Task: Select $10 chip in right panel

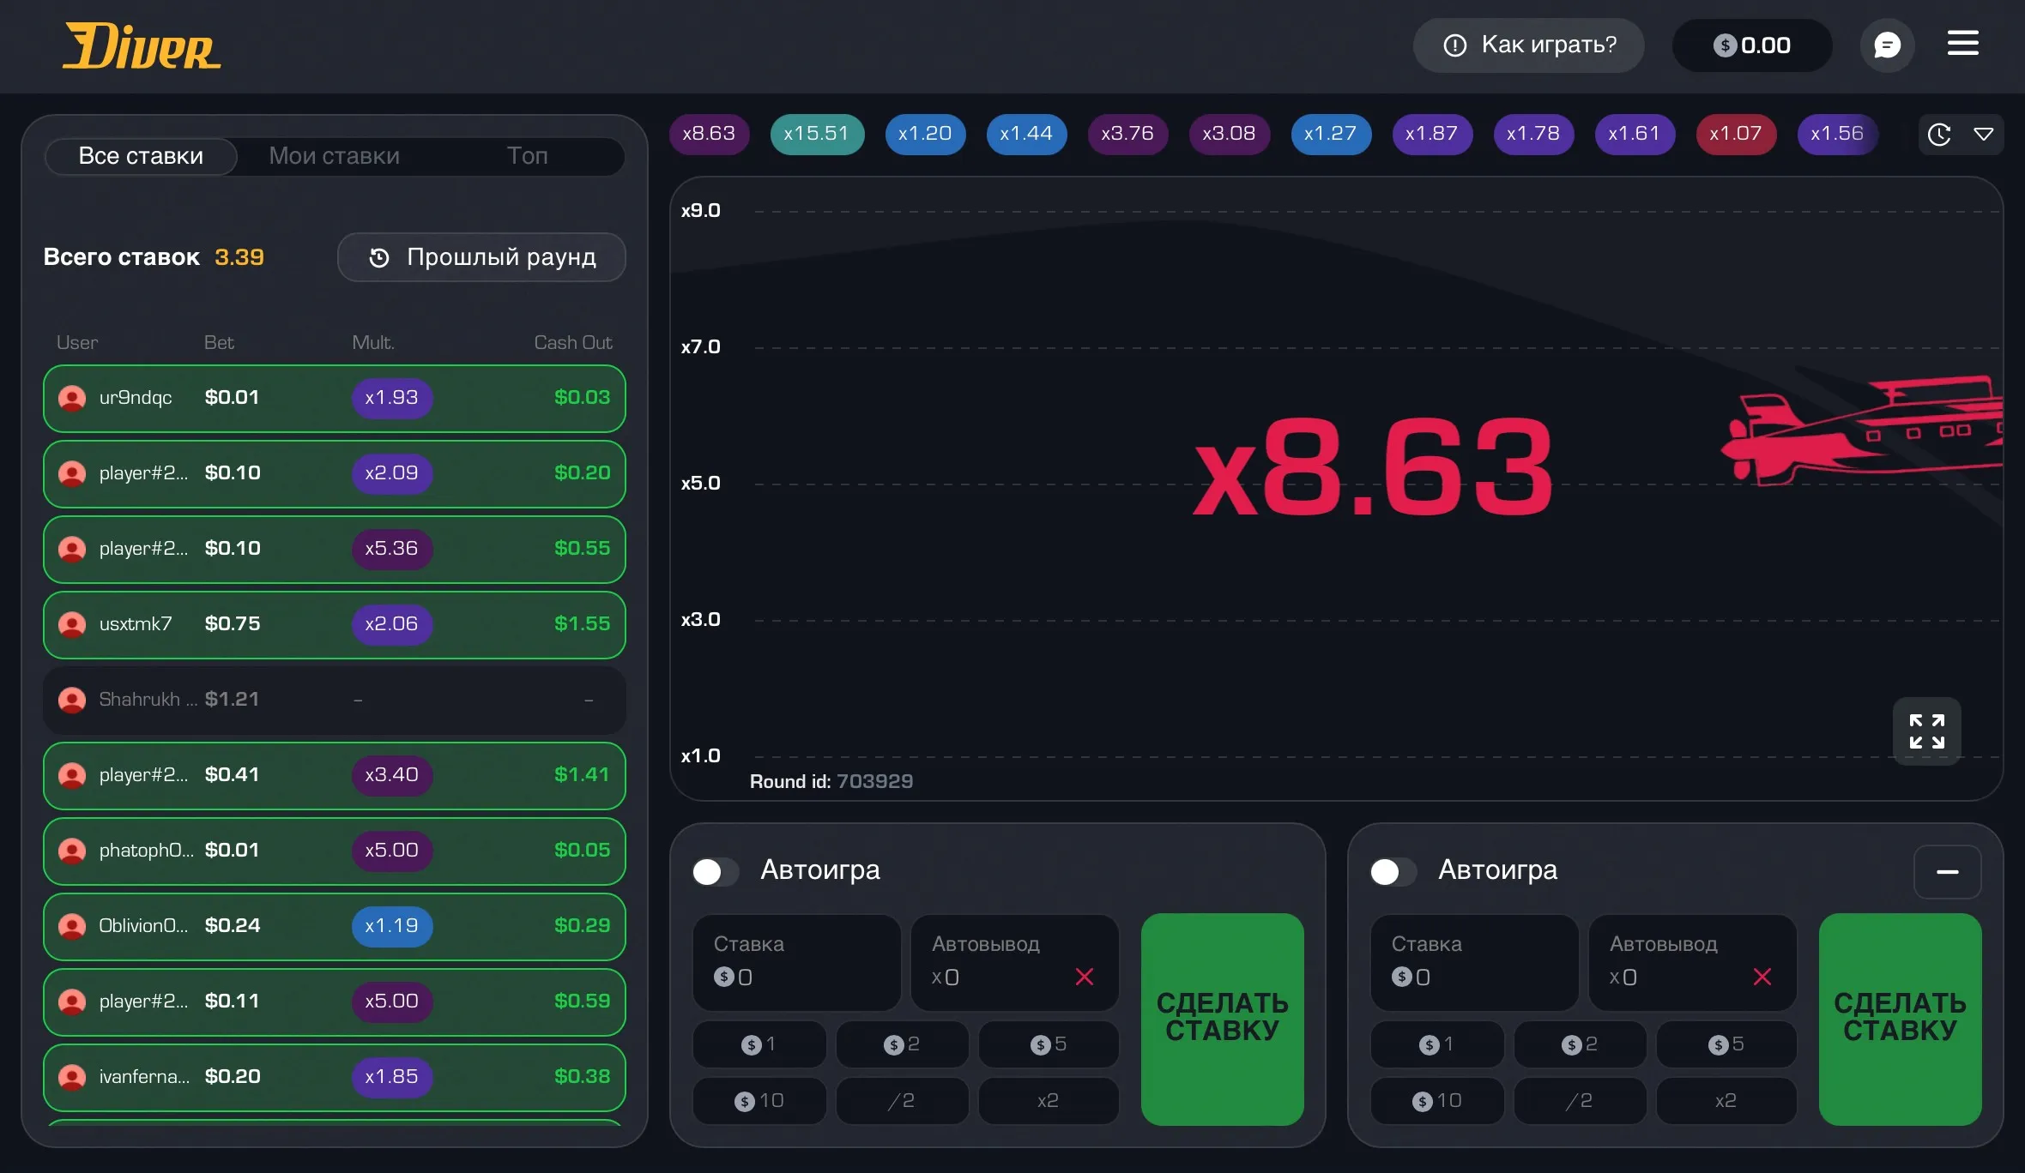Action: (x=1437, y=1101)
